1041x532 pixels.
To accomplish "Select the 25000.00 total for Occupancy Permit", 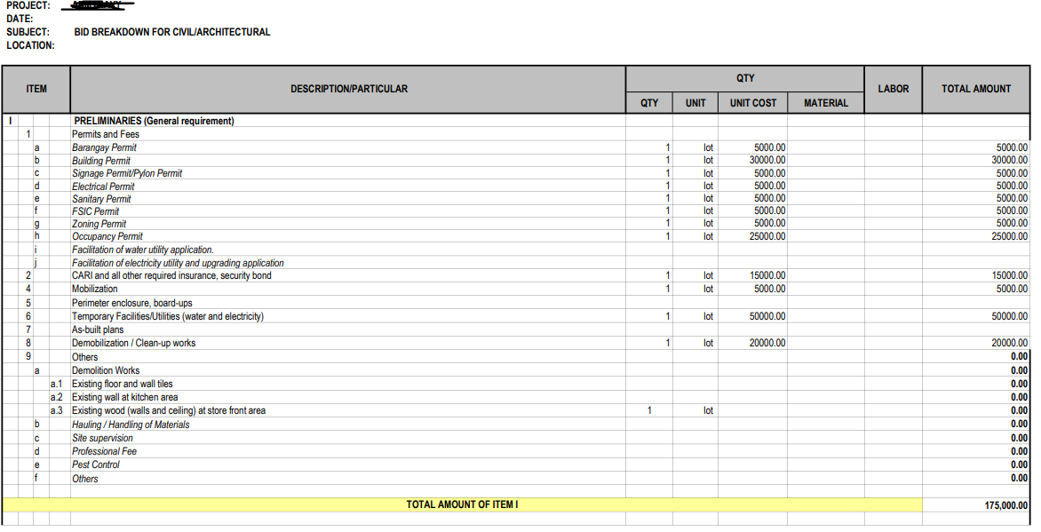I will click(1010, 236).
